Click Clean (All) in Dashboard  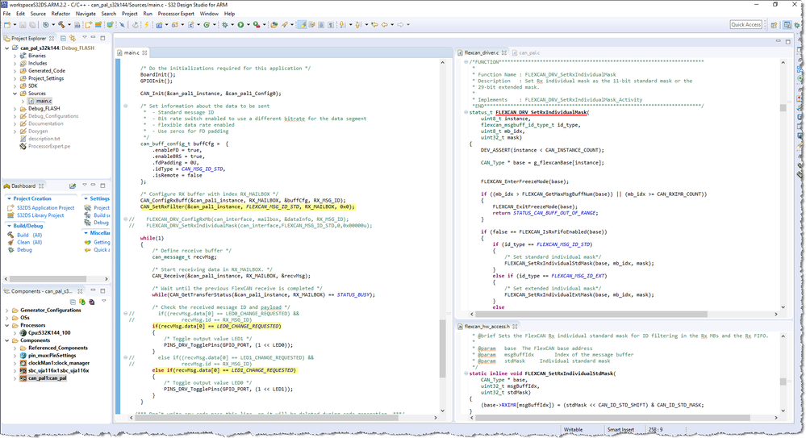(29, 242)
